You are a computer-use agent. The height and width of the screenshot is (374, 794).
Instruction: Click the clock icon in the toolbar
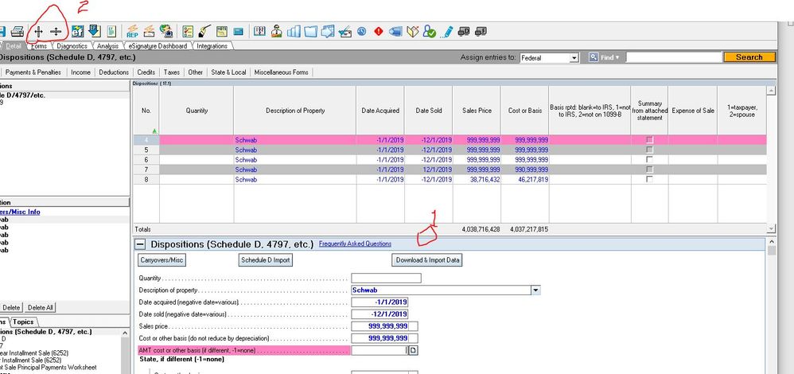pos(361,32)
